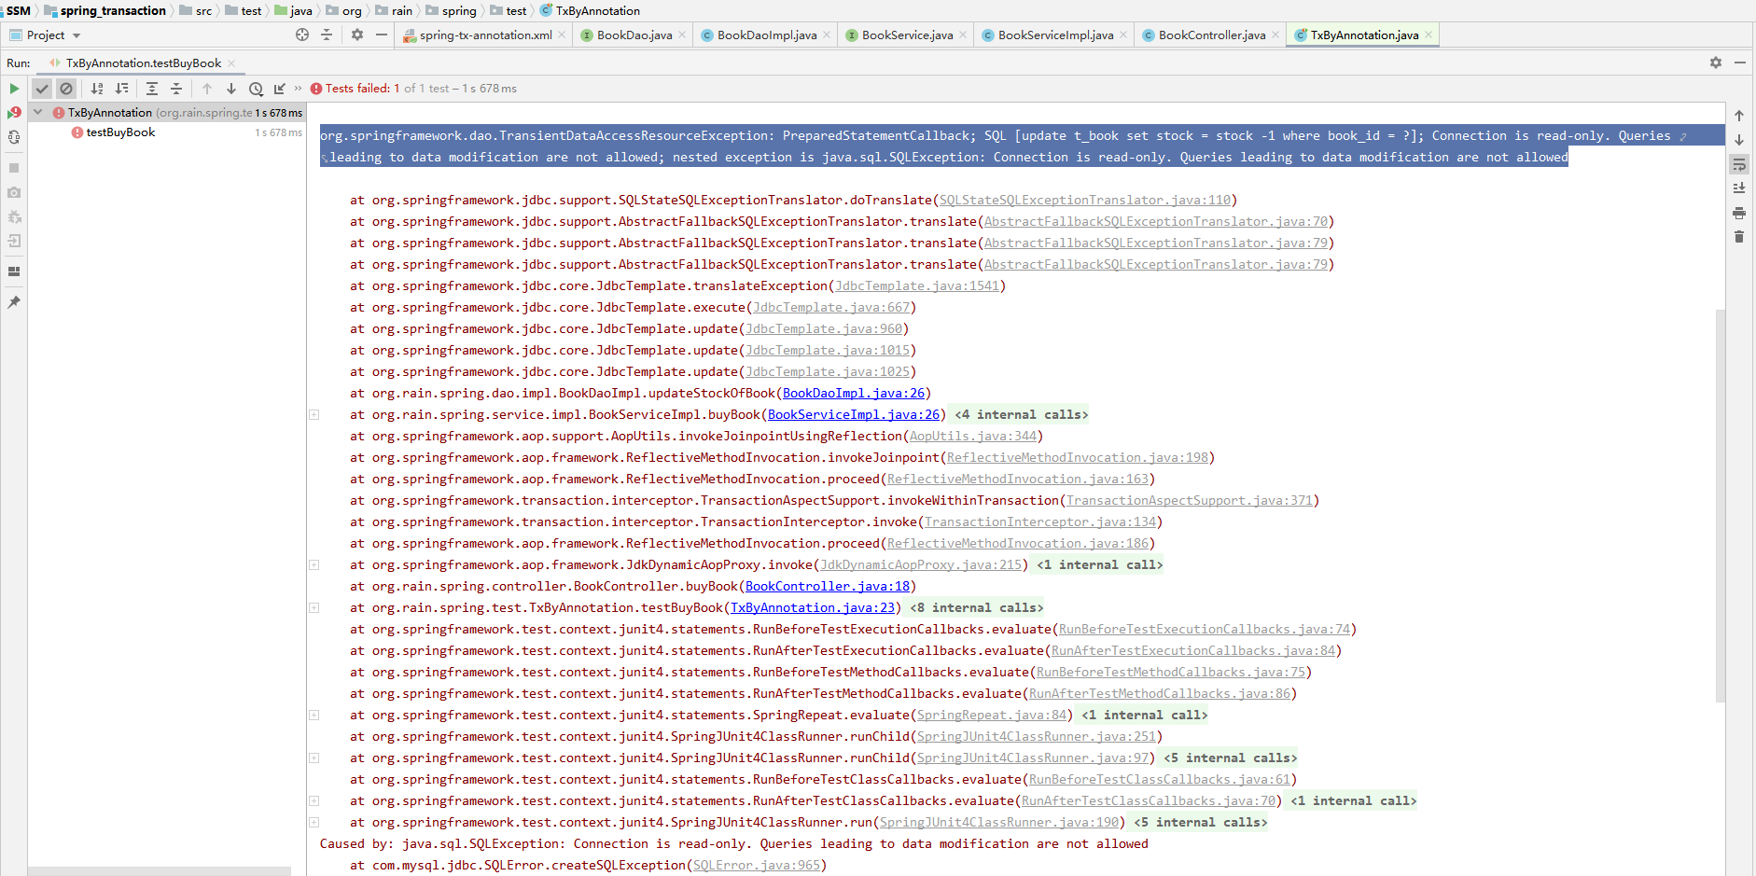Open the SQLStateSQLExceptionTranslator.java:110 link
Viewport: 1756px width, 876px height.
(1085, 201)
